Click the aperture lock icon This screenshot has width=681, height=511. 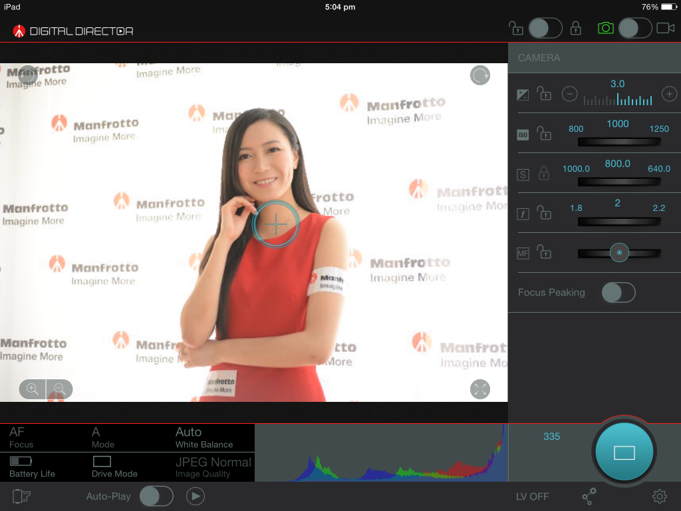(x=544, y=214)
